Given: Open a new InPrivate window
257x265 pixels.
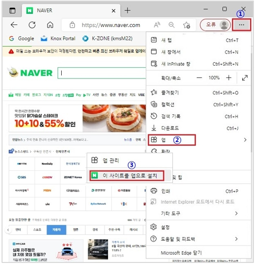Looking at the screenshot, I should click(x=198, y=64).
